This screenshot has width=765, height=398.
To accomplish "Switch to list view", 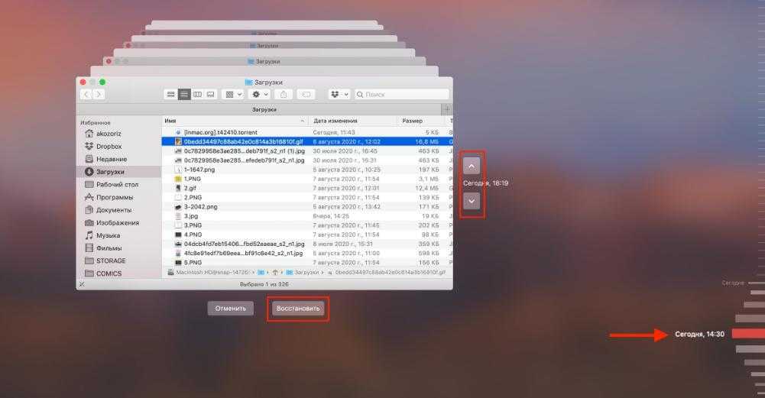I will coord(184,94).
